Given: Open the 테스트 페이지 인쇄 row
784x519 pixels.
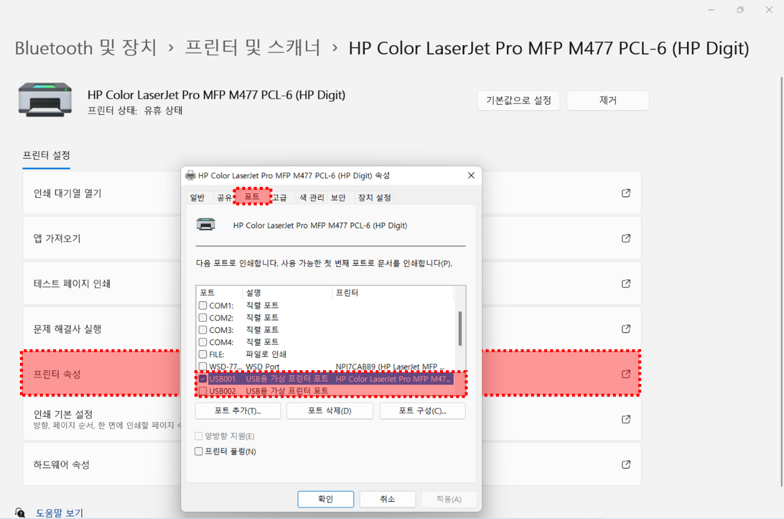Looking at the screenshot, I should pyautogui.click(x=332, y=283).
